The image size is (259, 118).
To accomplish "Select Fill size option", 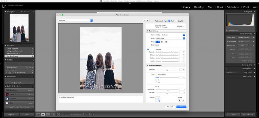I will tap(156, 82).
